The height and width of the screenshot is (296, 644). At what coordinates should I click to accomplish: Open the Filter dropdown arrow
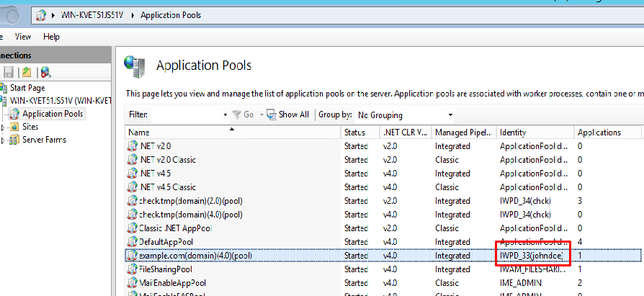point(225,115)
